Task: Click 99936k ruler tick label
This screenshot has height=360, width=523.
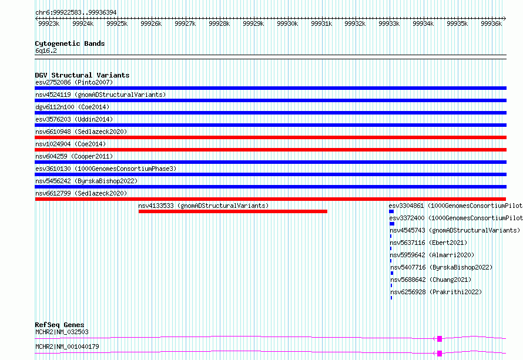Action: coord(491,23)
